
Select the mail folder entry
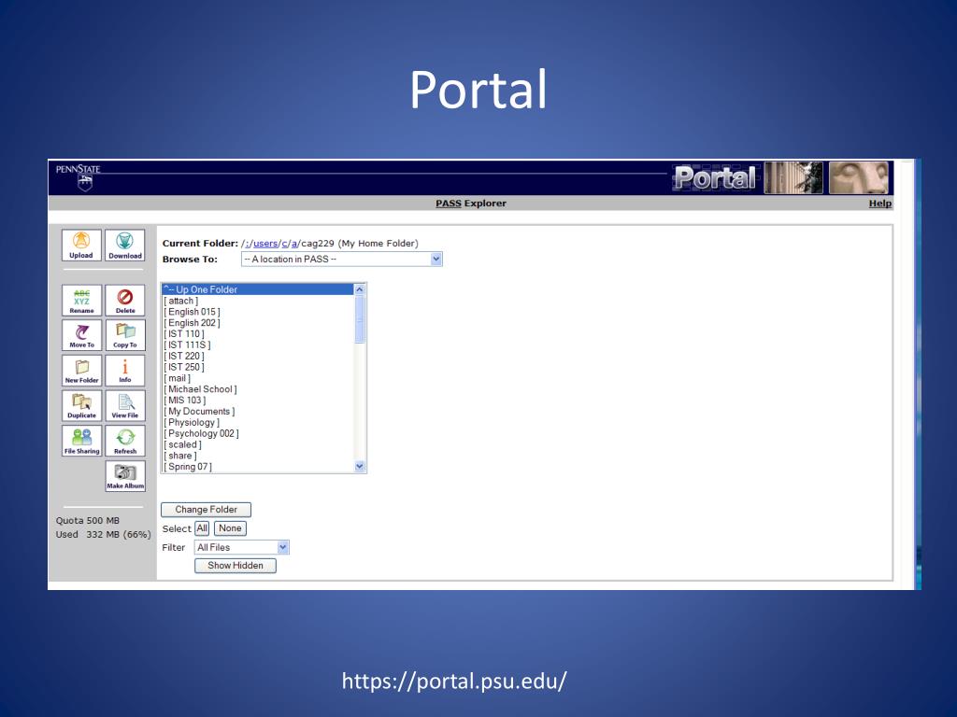(258, 378)
